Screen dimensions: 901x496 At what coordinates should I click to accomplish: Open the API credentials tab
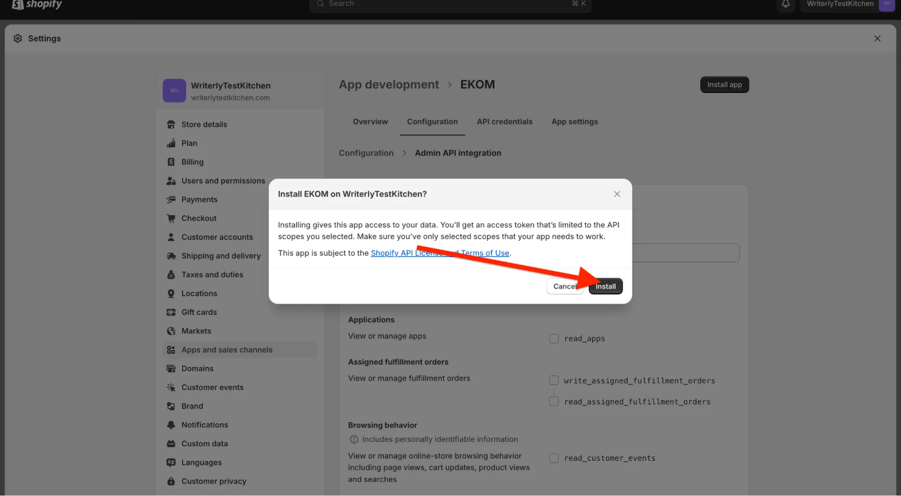504,122
